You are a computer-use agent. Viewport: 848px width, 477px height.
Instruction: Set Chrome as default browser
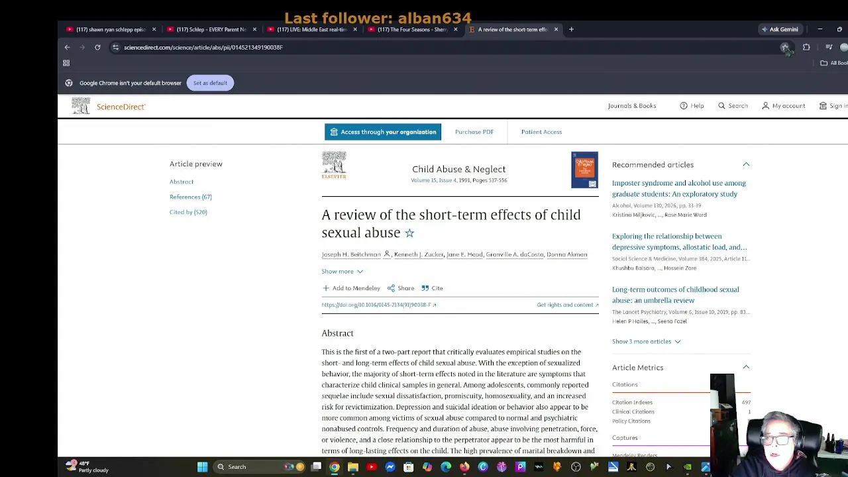click(x=210, y=83)
